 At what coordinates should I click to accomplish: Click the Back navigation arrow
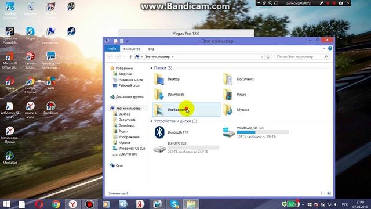(110, 57)
